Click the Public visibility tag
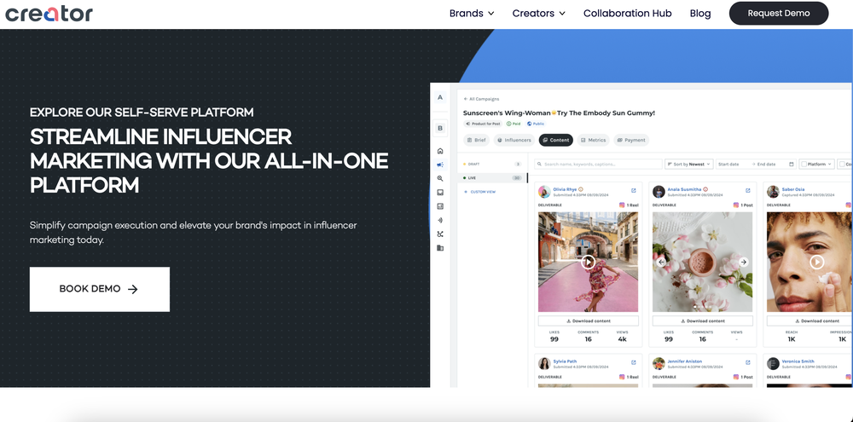Screen dimensions: 853x422 [536, 124]
